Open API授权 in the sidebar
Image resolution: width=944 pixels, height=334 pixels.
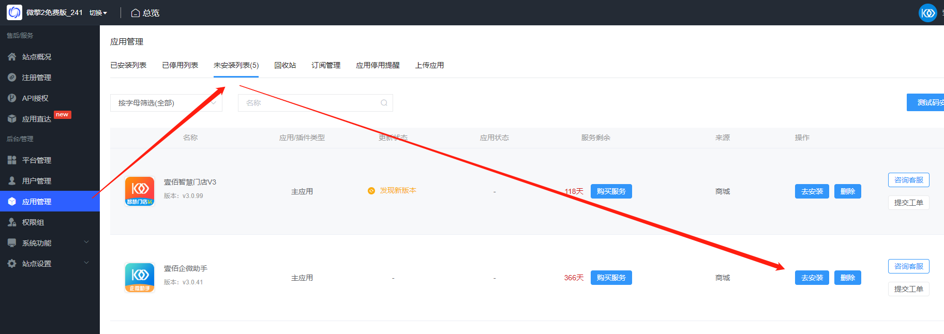(x=50, y=98)
